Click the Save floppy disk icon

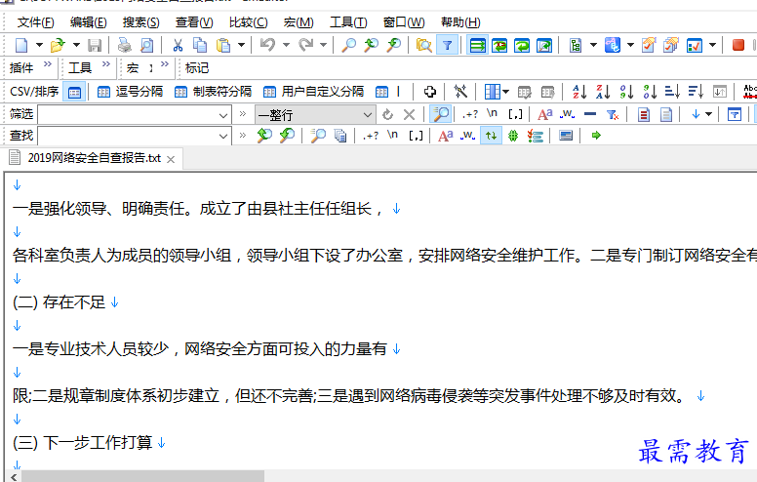click(x=95, y=46)
